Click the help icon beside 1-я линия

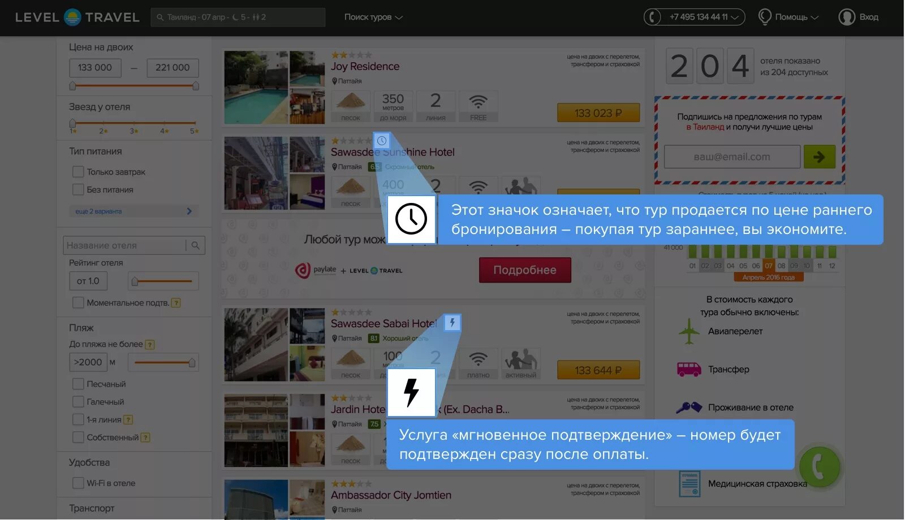[x=128, y=419]
